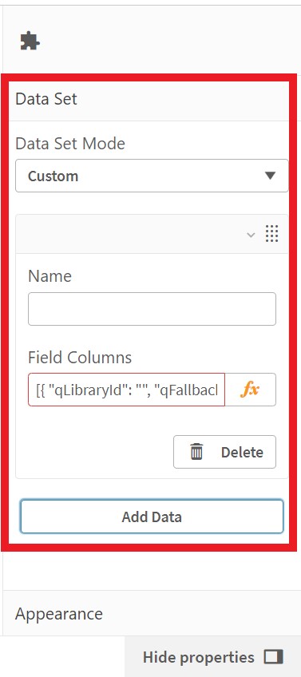Focus the Field Columns expression input

(x=126, y=390)
